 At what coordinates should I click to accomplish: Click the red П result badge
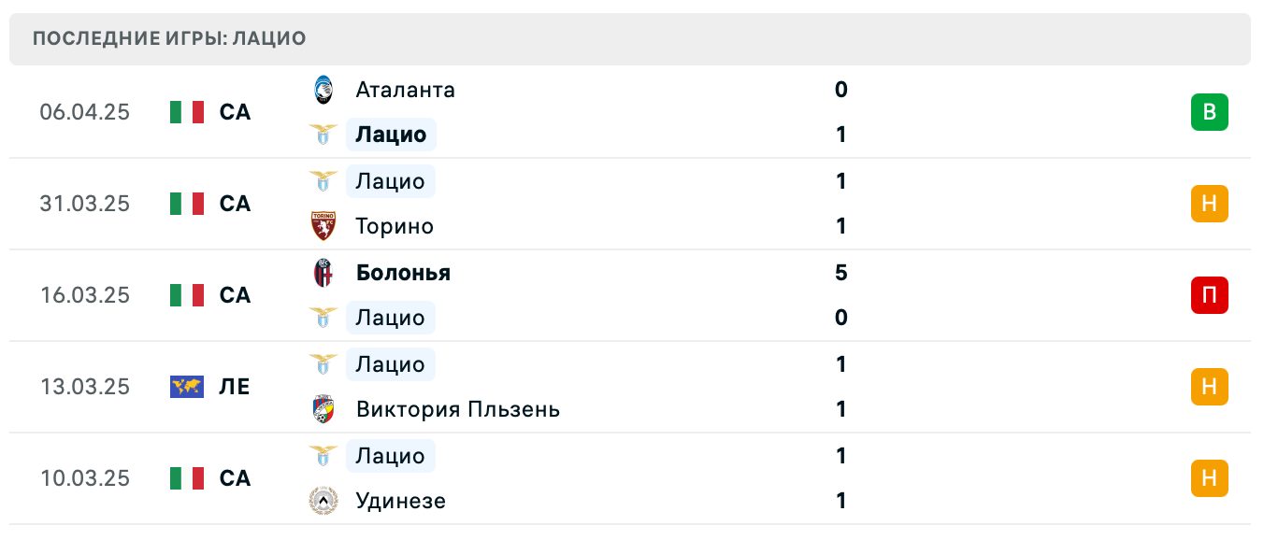point(1210,295)
